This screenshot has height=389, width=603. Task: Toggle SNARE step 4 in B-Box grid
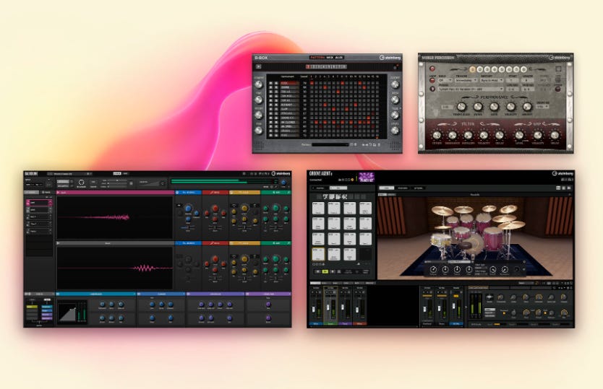[325, 87]
